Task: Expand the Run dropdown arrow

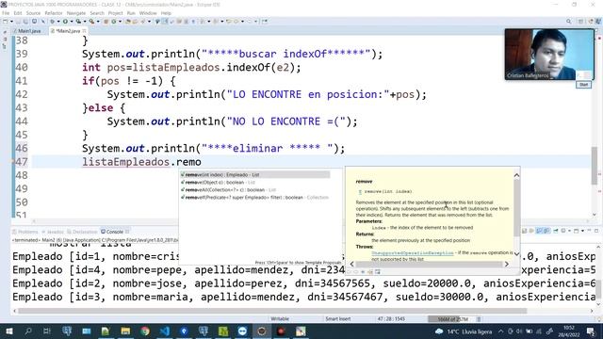Action: coord(72,22)
